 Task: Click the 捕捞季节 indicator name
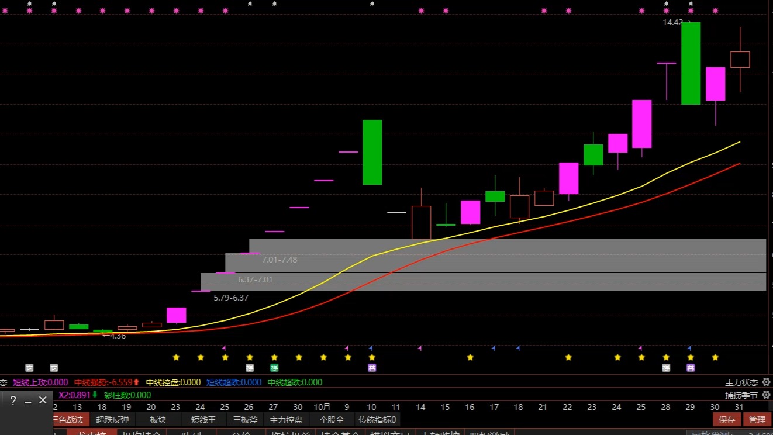click(741, 395)
